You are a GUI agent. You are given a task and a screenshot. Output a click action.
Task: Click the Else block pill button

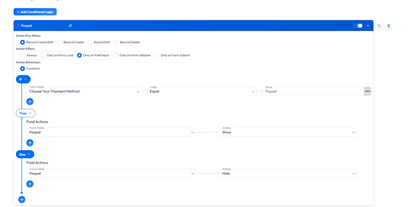(x=25, y=154)
